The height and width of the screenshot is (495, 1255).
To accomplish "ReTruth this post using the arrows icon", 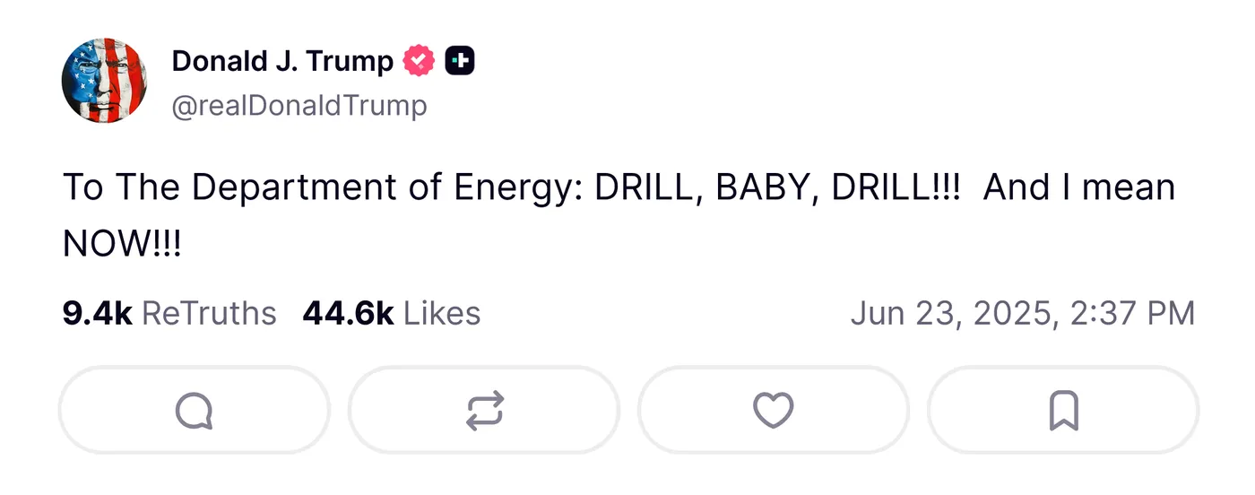I will click(485, 411).
